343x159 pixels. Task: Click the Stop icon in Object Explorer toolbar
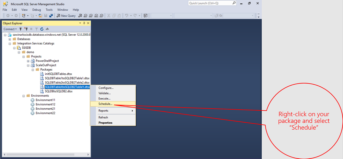pyautogui.click(x=31, y=29)
